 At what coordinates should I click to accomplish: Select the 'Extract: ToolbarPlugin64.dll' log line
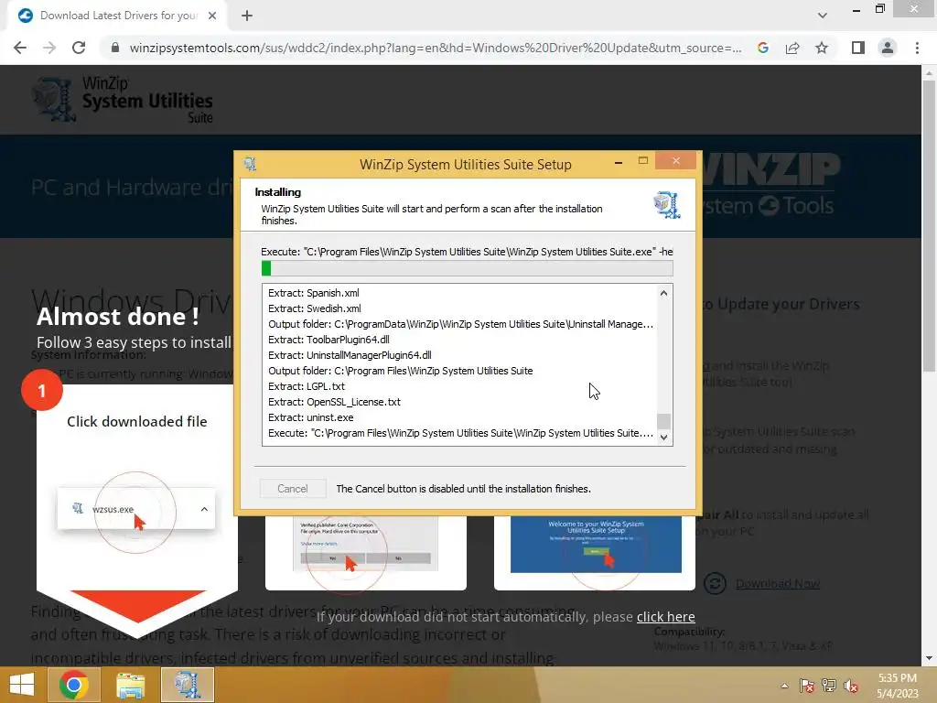[328, 340]
